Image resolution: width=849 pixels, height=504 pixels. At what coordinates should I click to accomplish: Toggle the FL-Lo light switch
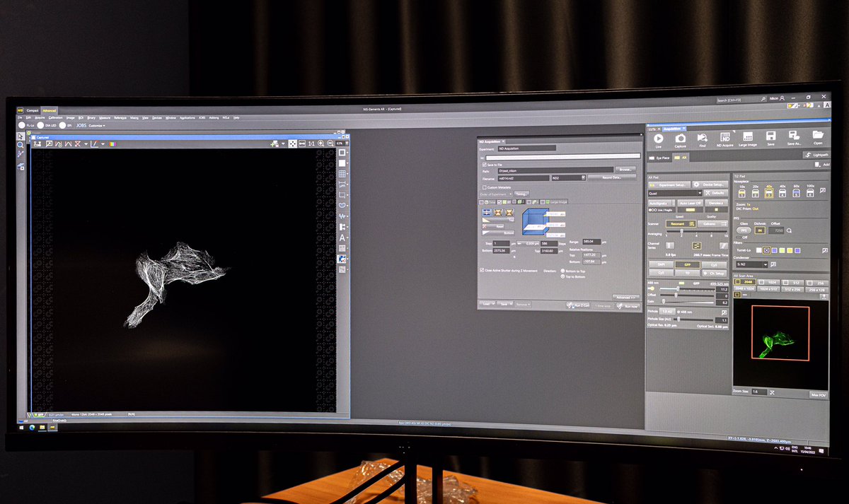point(22,125)
